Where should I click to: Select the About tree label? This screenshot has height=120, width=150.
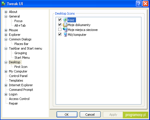point(13,12)
